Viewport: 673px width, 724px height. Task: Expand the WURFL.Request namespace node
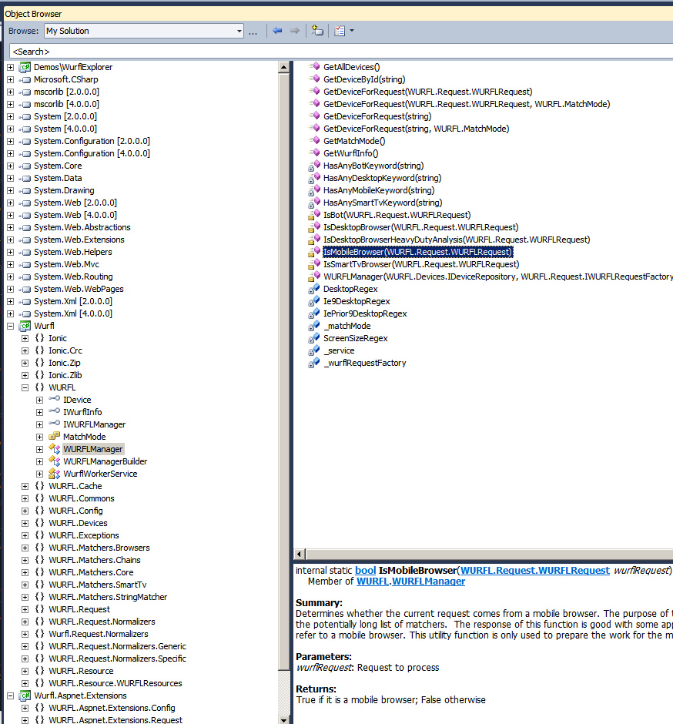click(x=25, y=609)
